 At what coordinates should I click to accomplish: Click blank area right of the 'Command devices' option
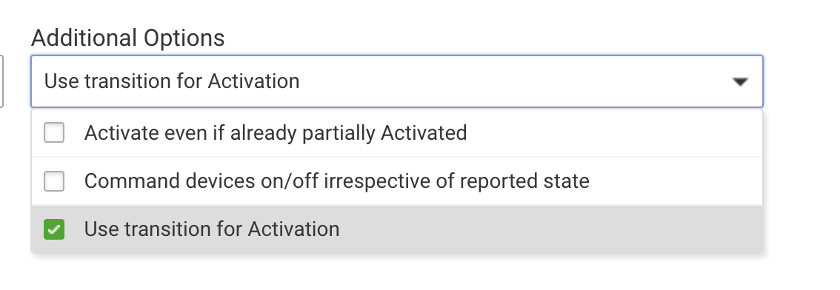(x=676, y=181)
